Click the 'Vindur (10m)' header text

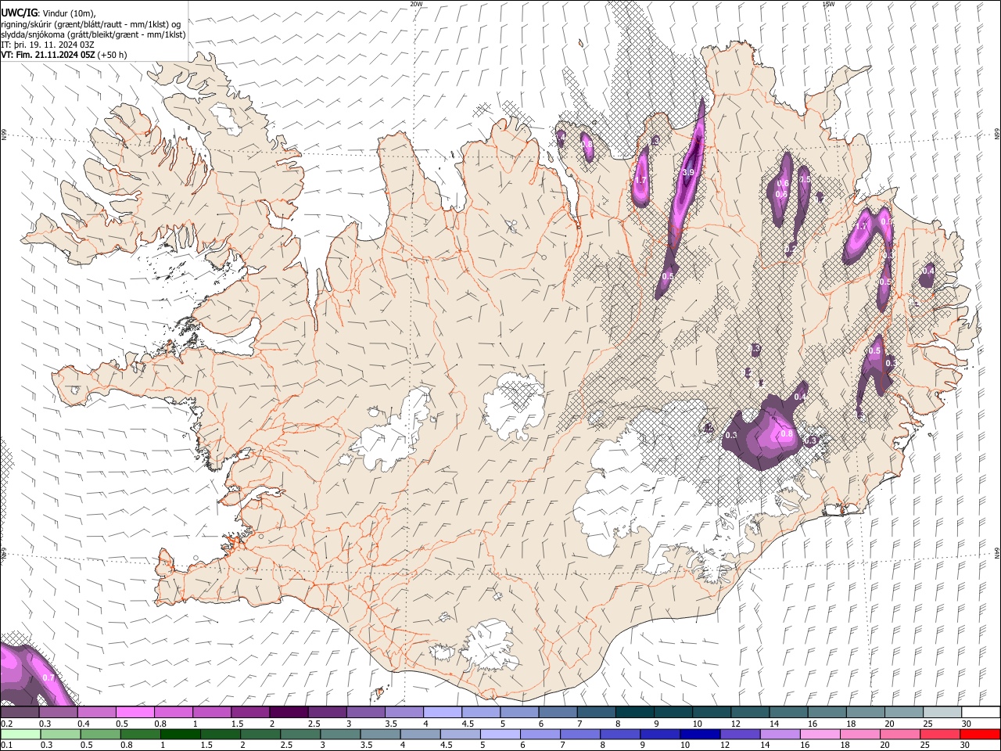coord(68,13)
